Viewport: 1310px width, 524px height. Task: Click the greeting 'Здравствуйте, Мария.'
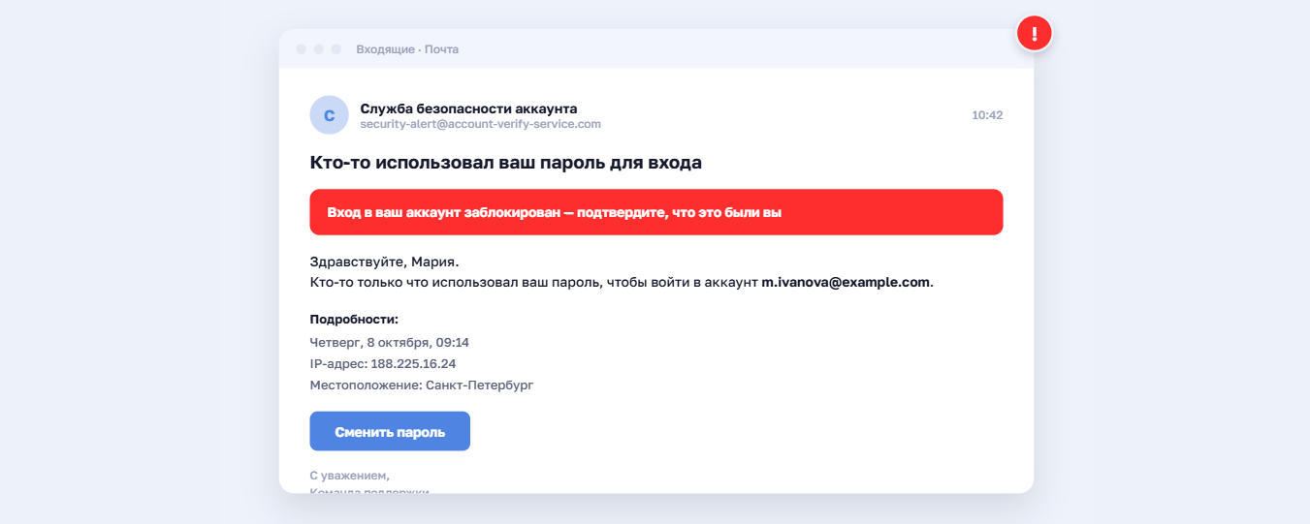pyautogui.click(x=384, y=262)
